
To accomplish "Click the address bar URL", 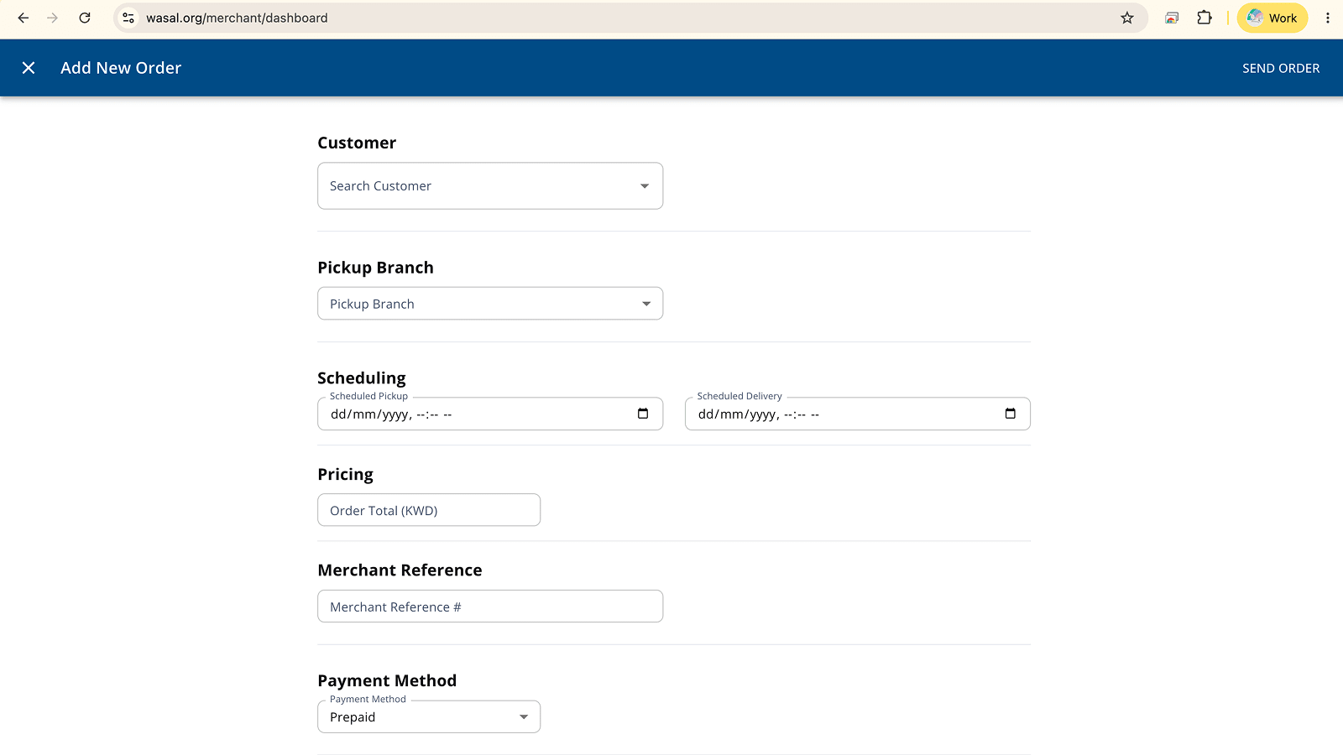I will 237,18.
